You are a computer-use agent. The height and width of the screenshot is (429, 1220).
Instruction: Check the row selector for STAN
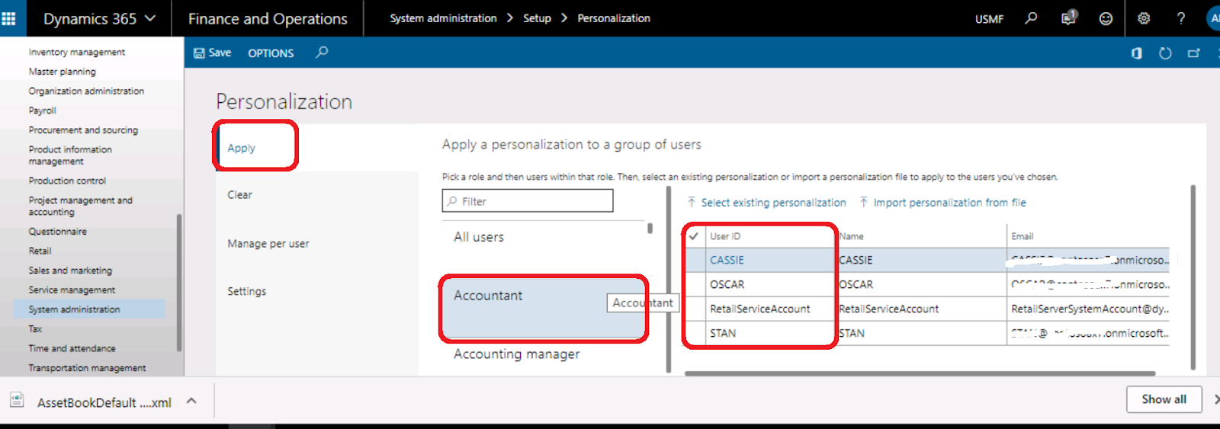pyautogui.click(x=694, y=333)
